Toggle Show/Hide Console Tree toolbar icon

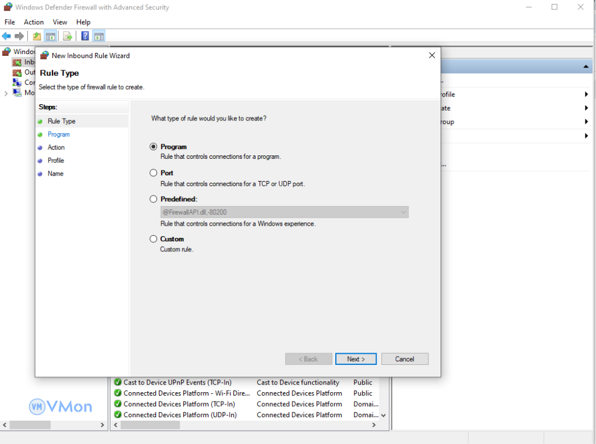tap(51, 36)
